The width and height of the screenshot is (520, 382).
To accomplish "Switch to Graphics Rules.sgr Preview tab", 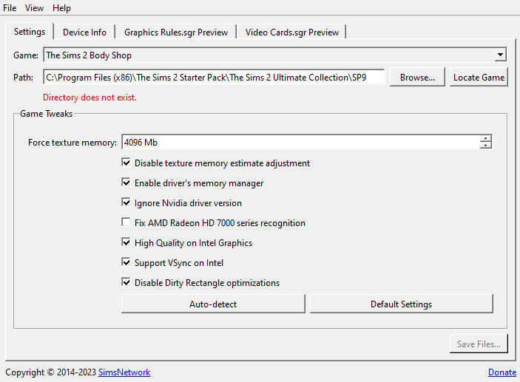I will (176, 32).
